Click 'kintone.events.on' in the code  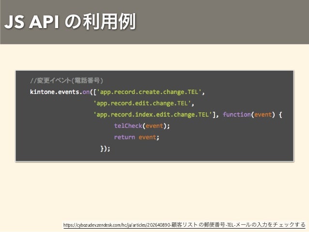tap(60, 92)
